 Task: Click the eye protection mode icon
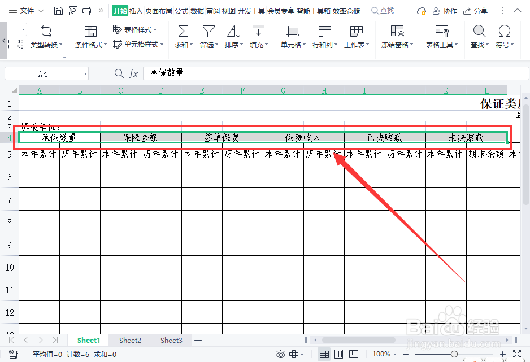click(281, 354)
